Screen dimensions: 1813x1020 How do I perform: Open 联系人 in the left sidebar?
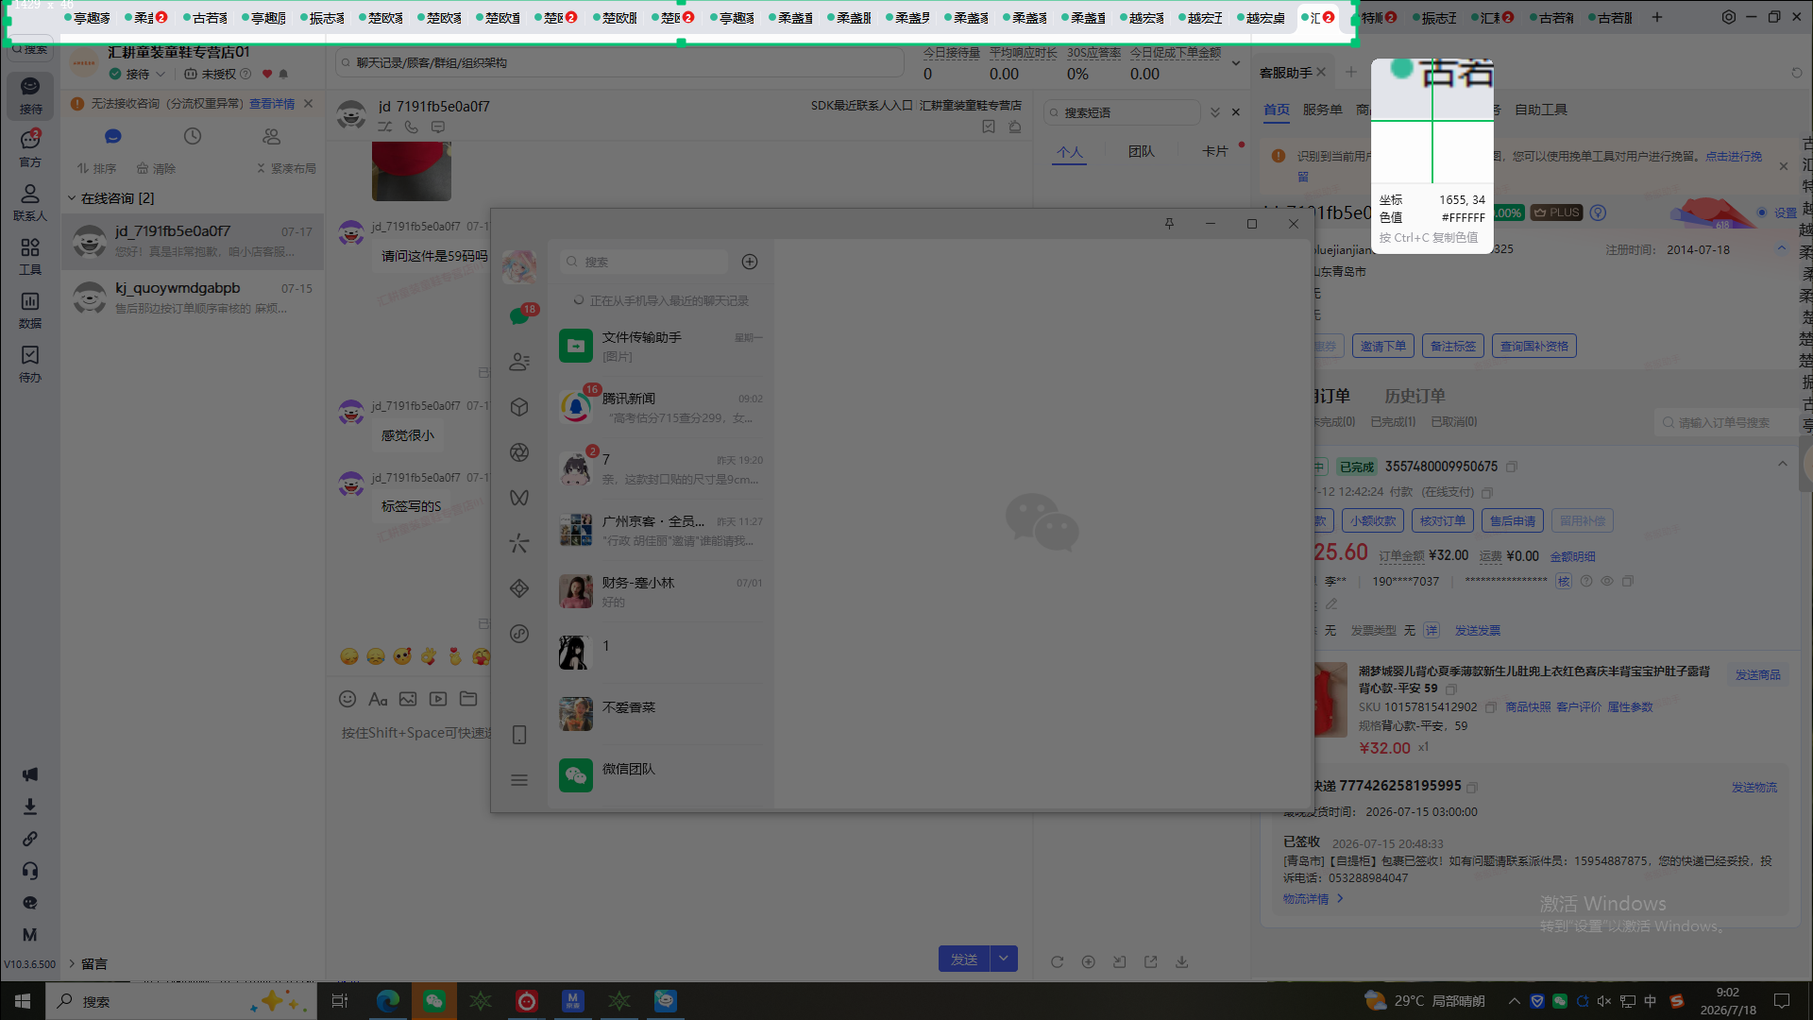pyautogui.click(x=30, y=202)
